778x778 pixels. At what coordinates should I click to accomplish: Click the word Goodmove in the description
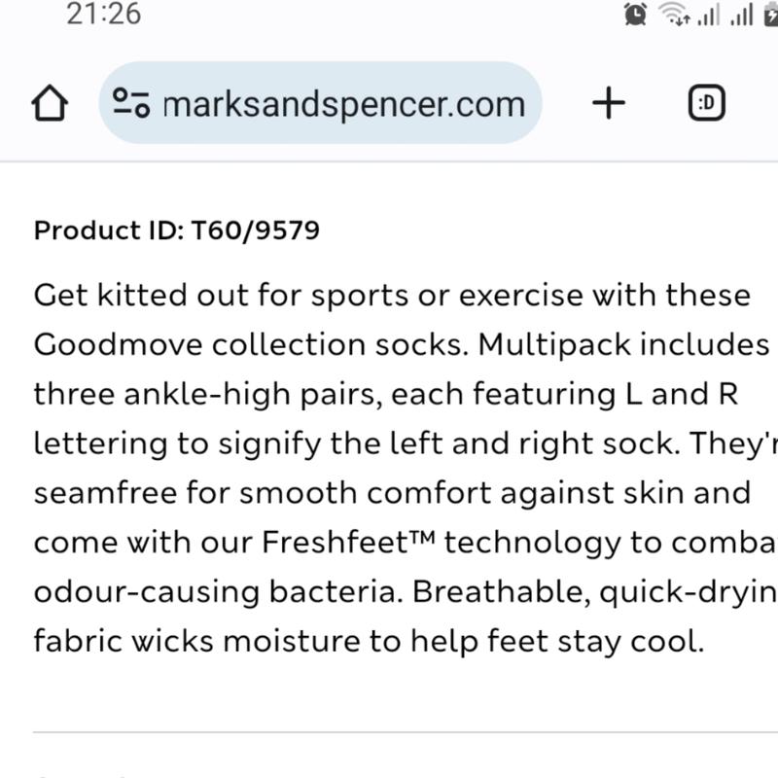coord(118,344)
